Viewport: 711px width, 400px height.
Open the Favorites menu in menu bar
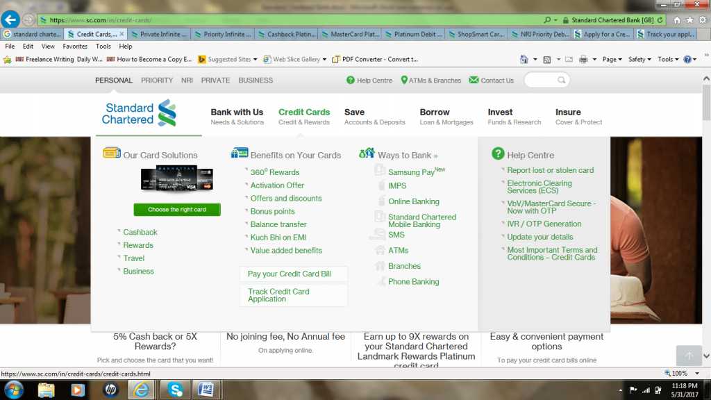75,47
